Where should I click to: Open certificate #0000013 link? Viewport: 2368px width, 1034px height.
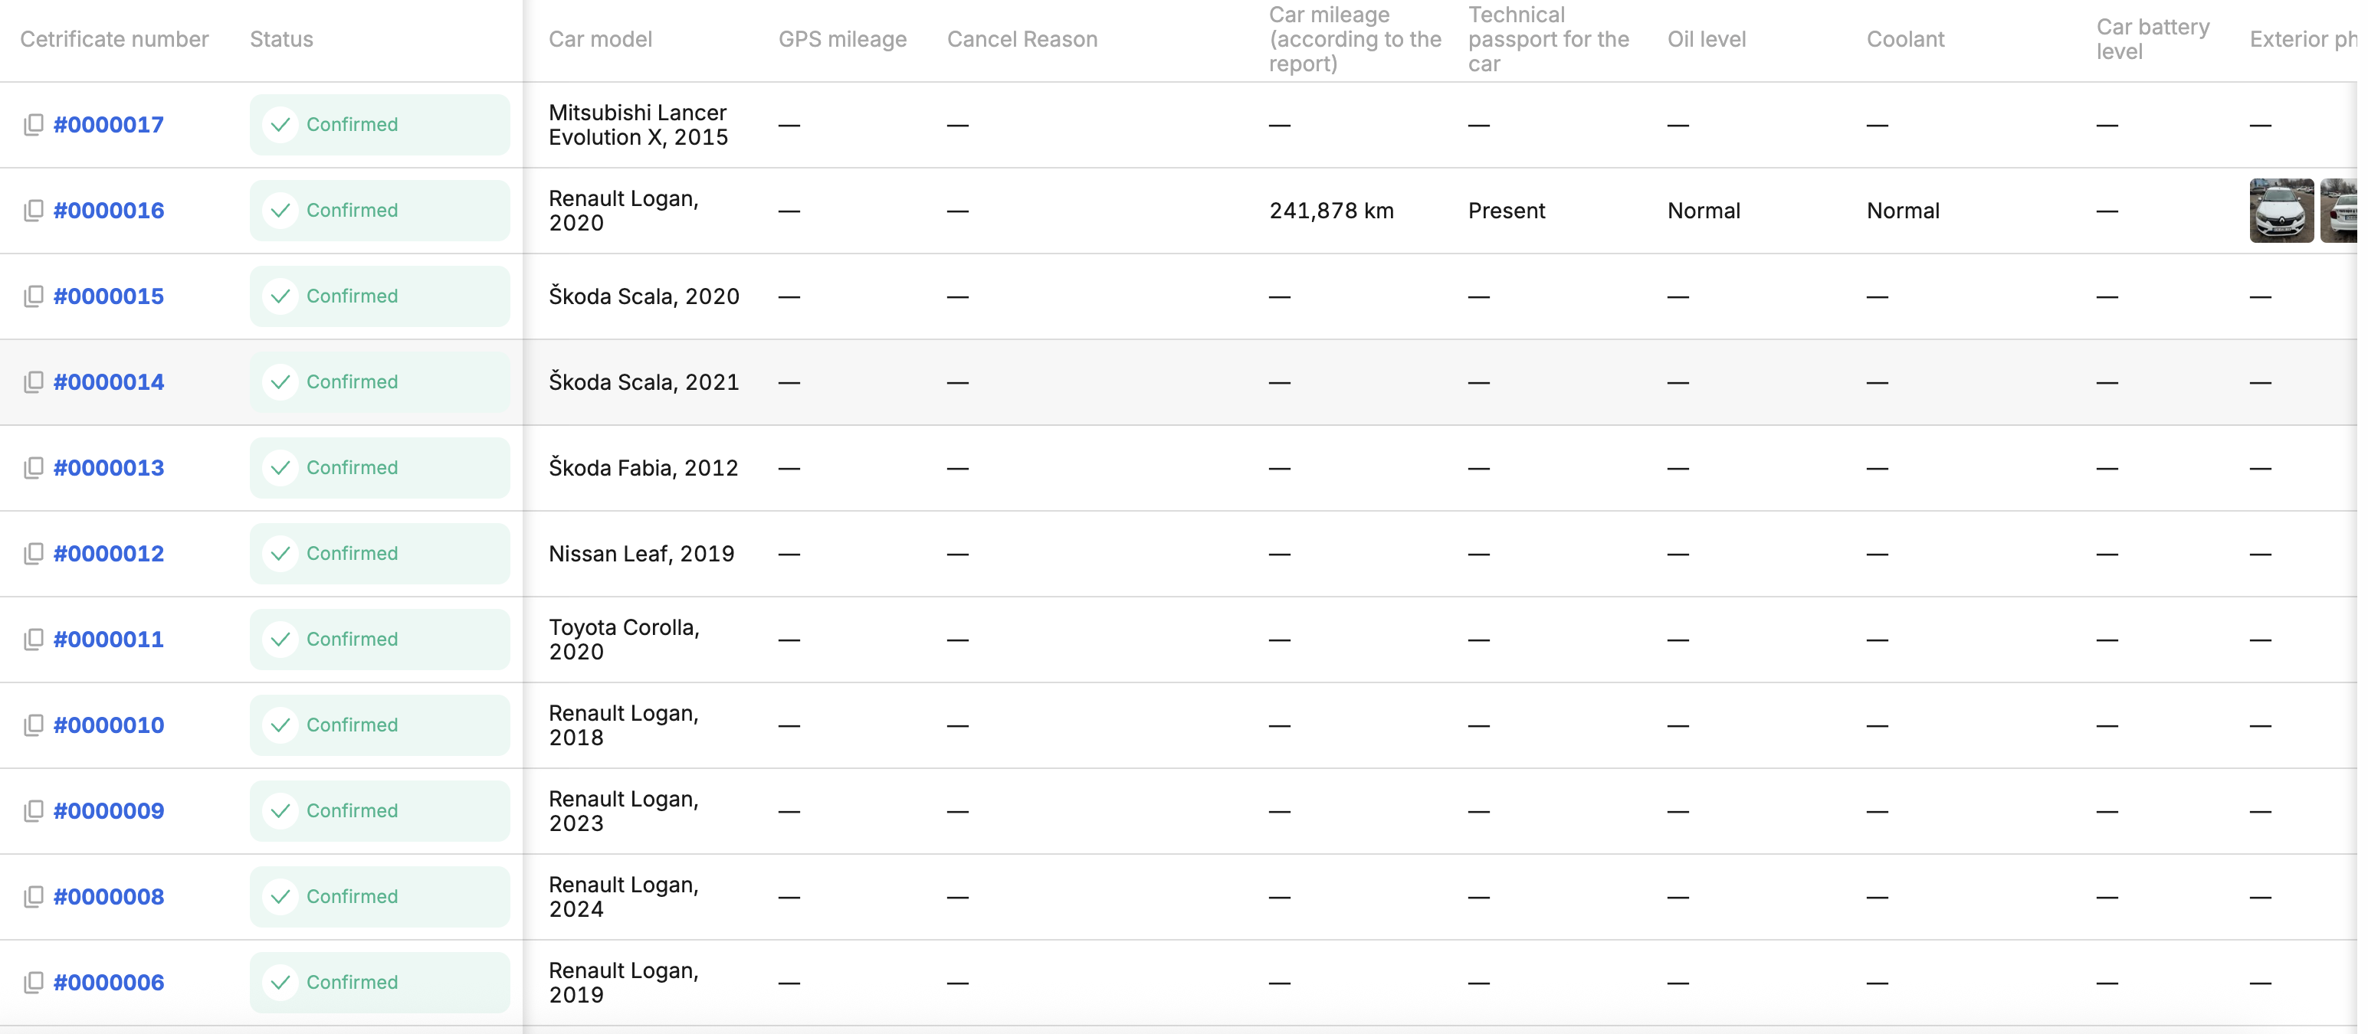click(109, 468)
